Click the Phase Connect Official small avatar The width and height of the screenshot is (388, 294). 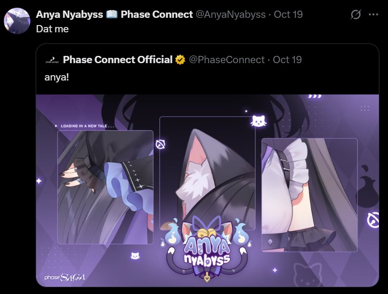coord(52,60)
